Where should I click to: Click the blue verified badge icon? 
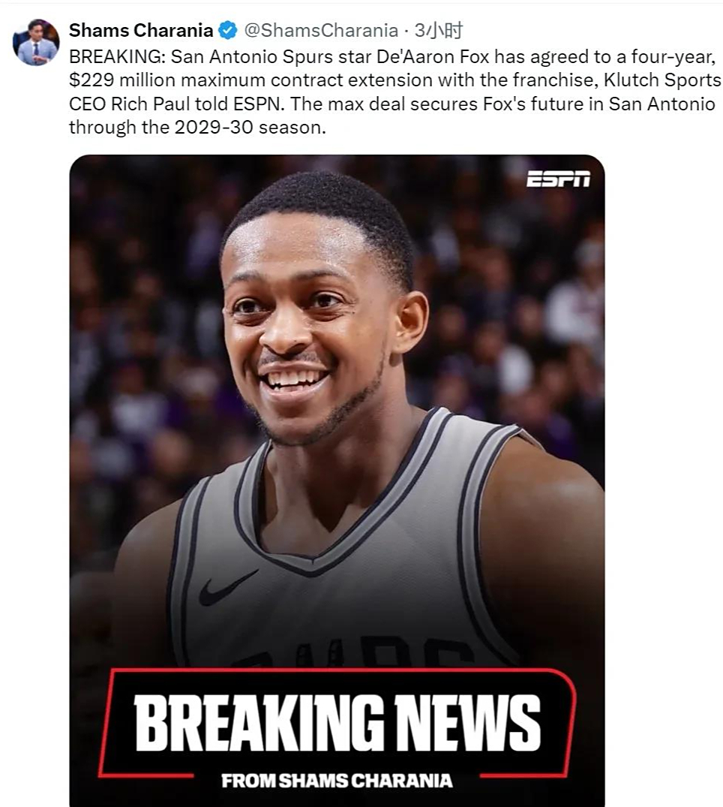[x=228, y=30]
